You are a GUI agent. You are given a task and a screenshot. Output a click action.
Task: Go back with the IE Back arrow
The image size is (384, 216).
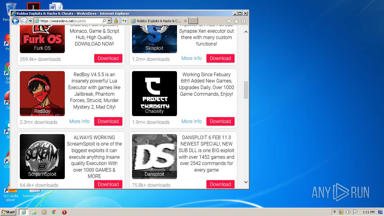[15, 21]
